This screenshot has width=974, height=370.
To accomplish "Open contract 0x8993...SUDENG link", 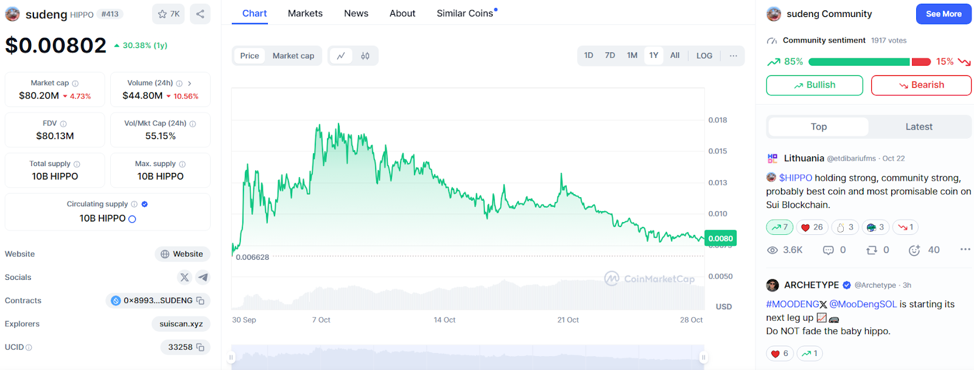I will 158,301.
